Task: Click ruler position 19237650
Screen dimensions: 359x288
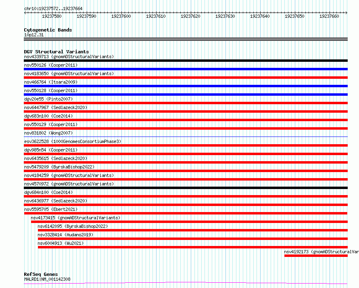Action: coord(294,16)
